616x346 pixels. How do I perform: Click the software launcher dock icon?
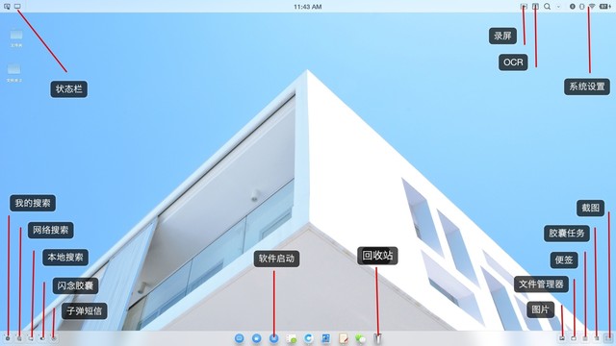tap(273, 338)
